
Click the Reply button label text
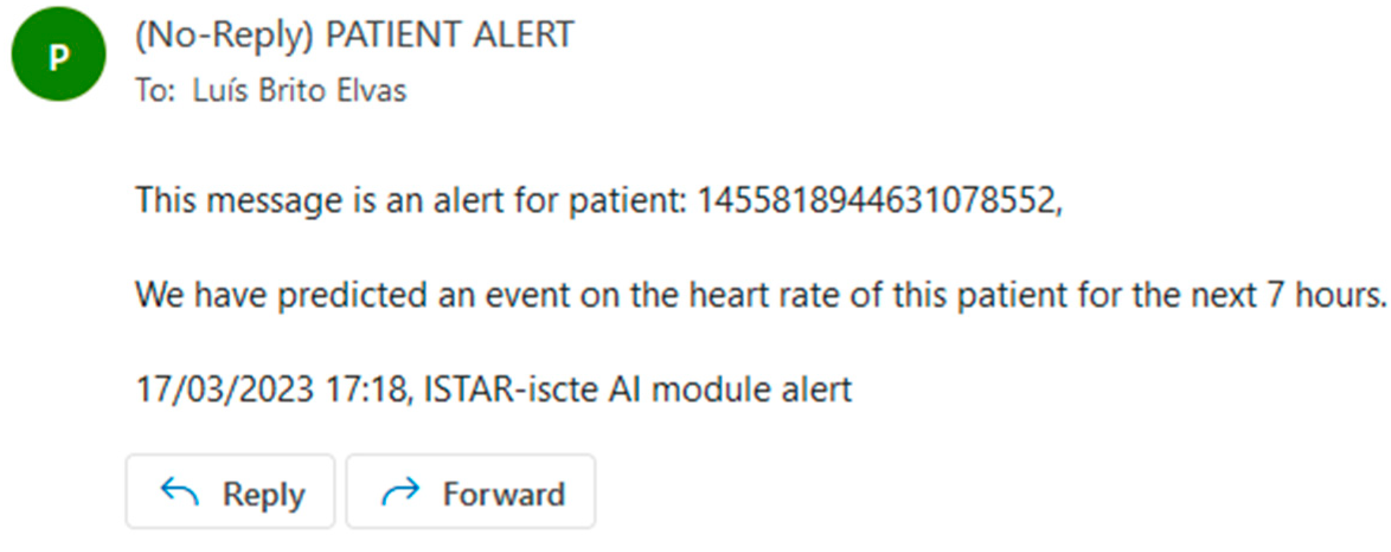coord(264,494)
